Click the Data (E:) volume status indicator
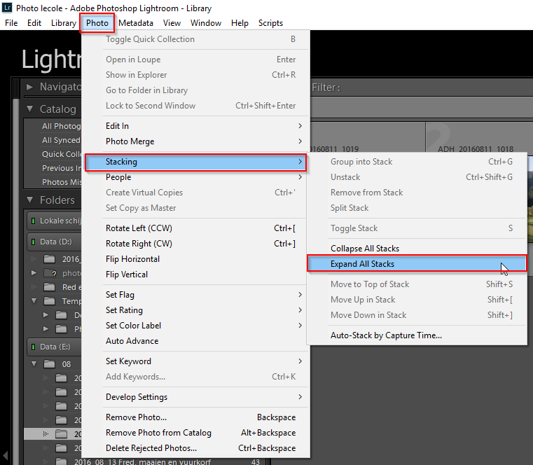The image size is (533, 465). (x=32, y=347)
